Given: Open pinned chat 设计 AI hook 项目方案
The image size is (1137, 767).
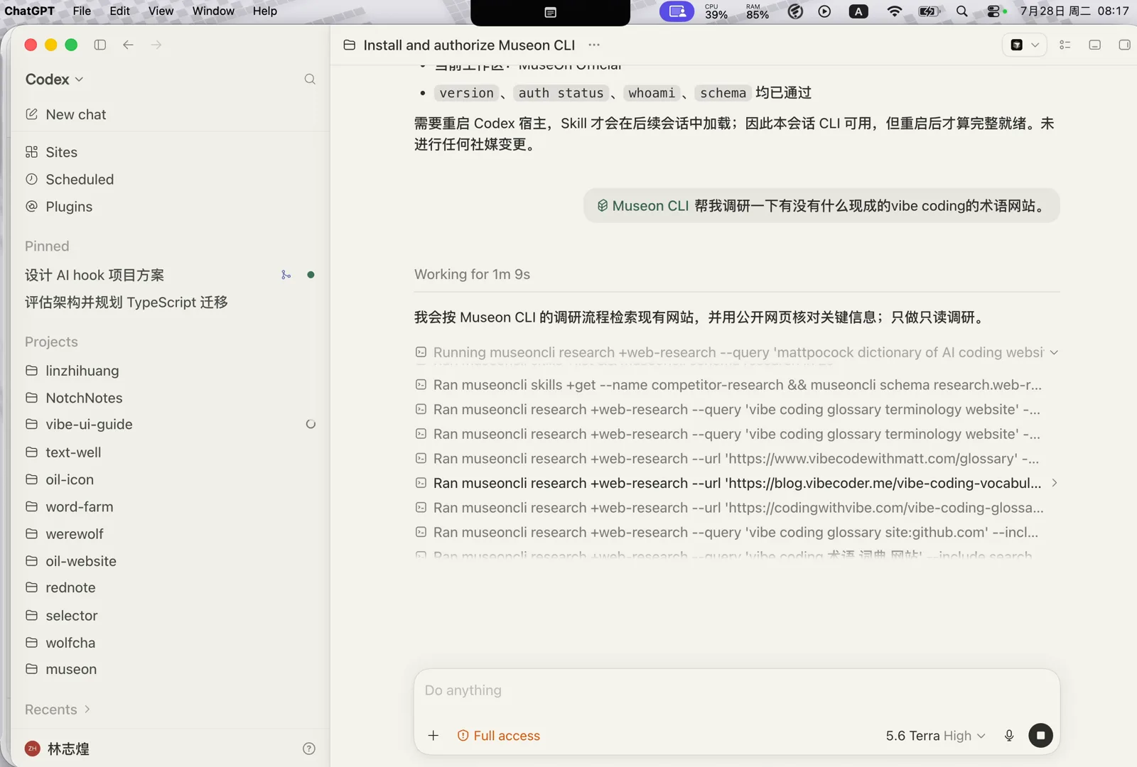Looking at the screenshot, I should [95, 275].
